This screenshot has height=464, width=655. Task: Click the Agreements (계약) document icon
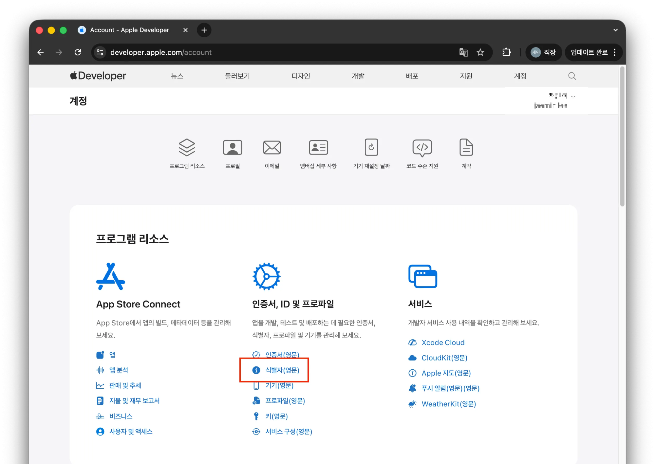466,147
